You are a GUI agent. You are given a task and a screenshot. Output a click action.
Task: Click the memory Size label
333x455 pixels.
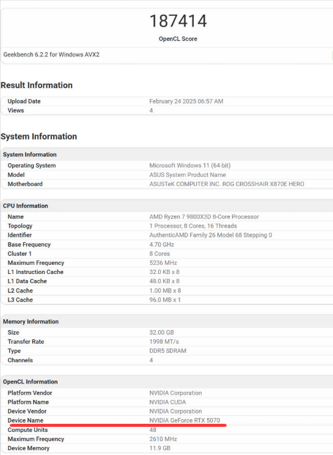click(13, 333)
